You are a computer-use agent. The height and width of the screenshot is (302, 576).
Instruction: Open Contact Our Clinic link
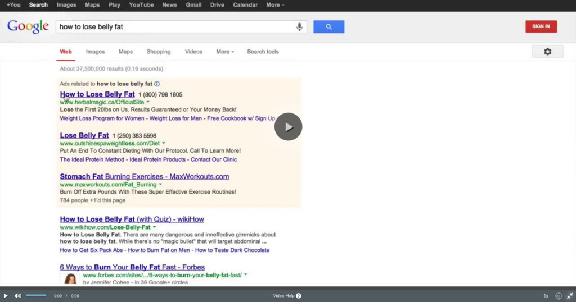[x=214, y=159]
